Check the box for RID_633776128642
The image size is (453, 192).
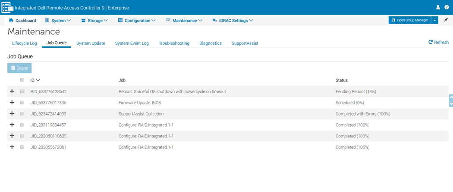click(x=22, y=91)
